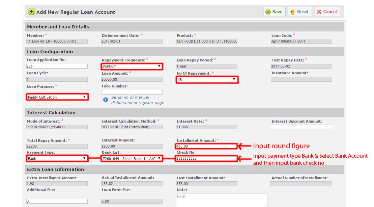Cancel adding the loan account

[327, 12]
